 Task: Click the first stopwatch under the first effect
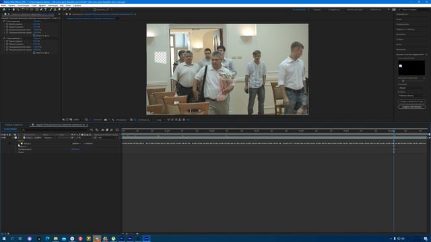(7, 24)
